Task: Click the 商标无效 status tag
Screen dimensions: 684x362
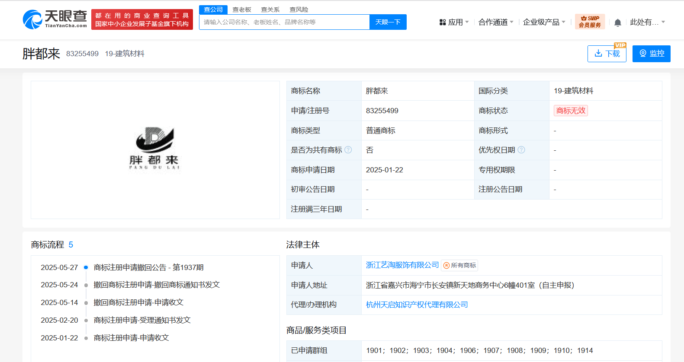Action: (x=570, y=111)
